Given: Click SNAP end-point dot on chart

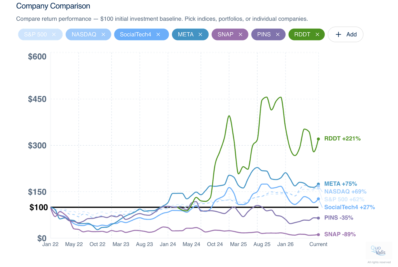Looking at the screenshot, I should pos(318,235).
